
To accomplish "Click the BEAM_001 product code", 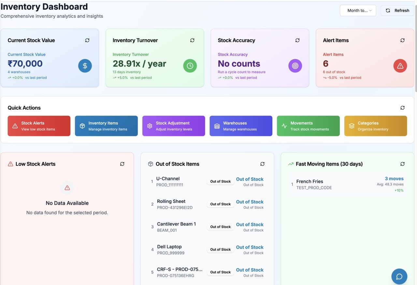I will [167, 230].
